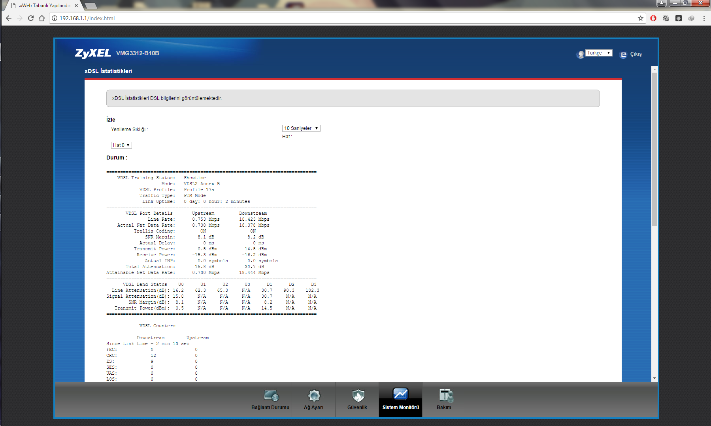Image resolution: width=711 pixels, height=426 pixels.
Task: Click the 'xDSL İstatistikleri' page title
Action: pos(108,71)
